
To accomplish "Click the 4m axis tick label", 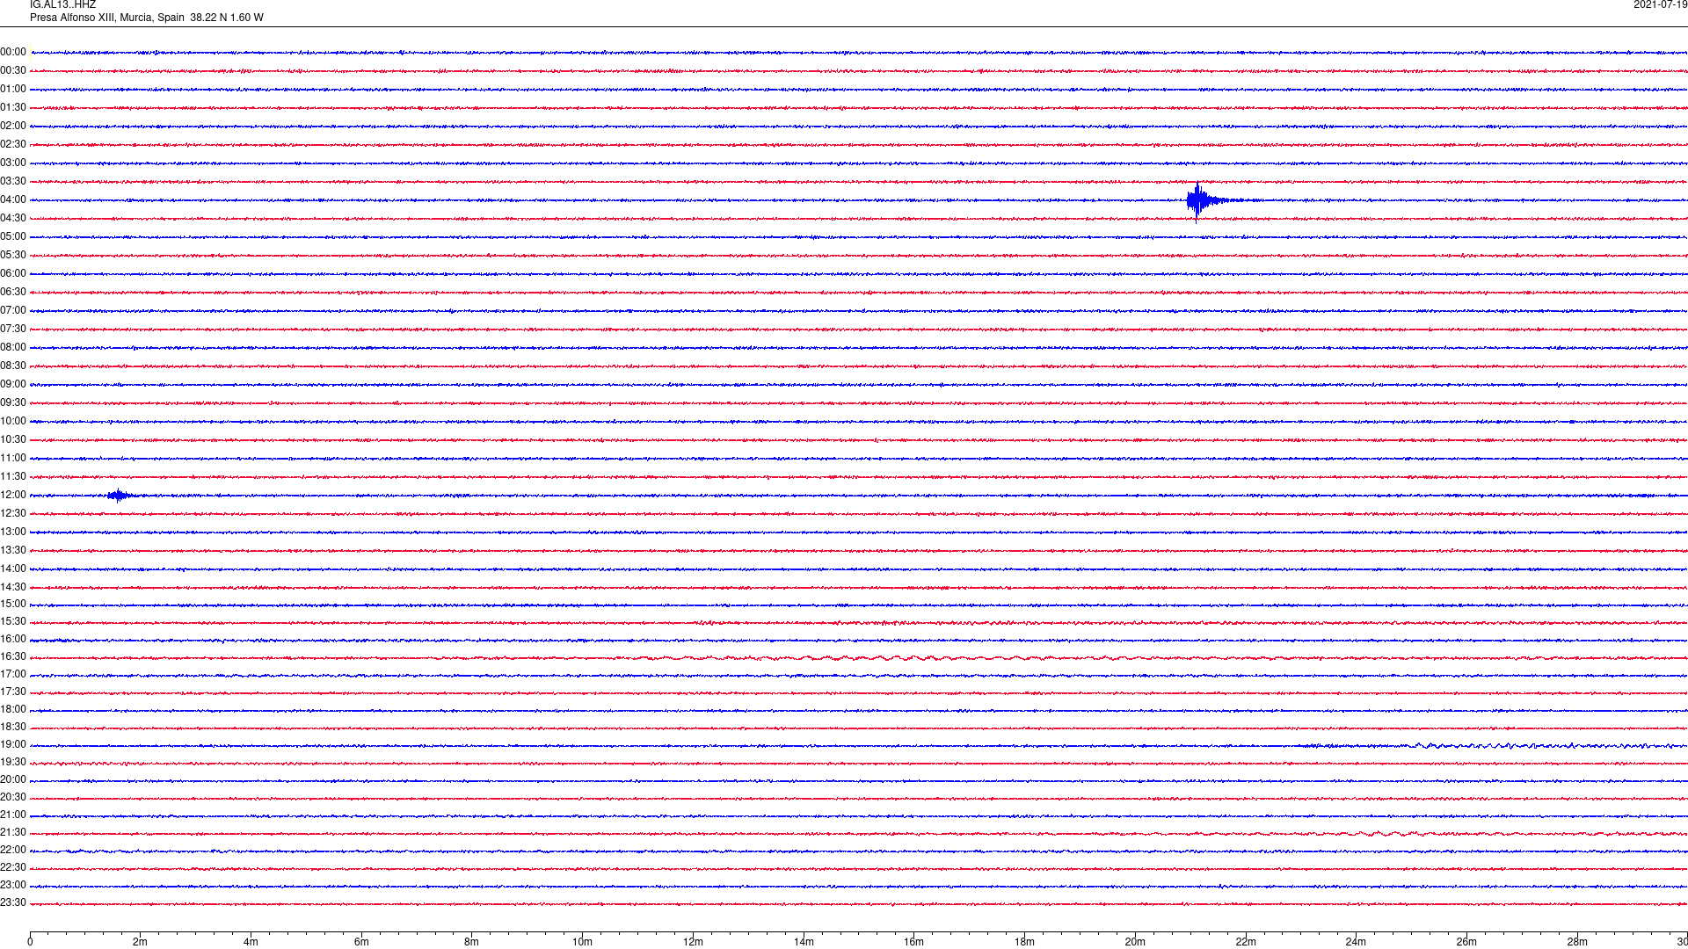I will (251, 943).
